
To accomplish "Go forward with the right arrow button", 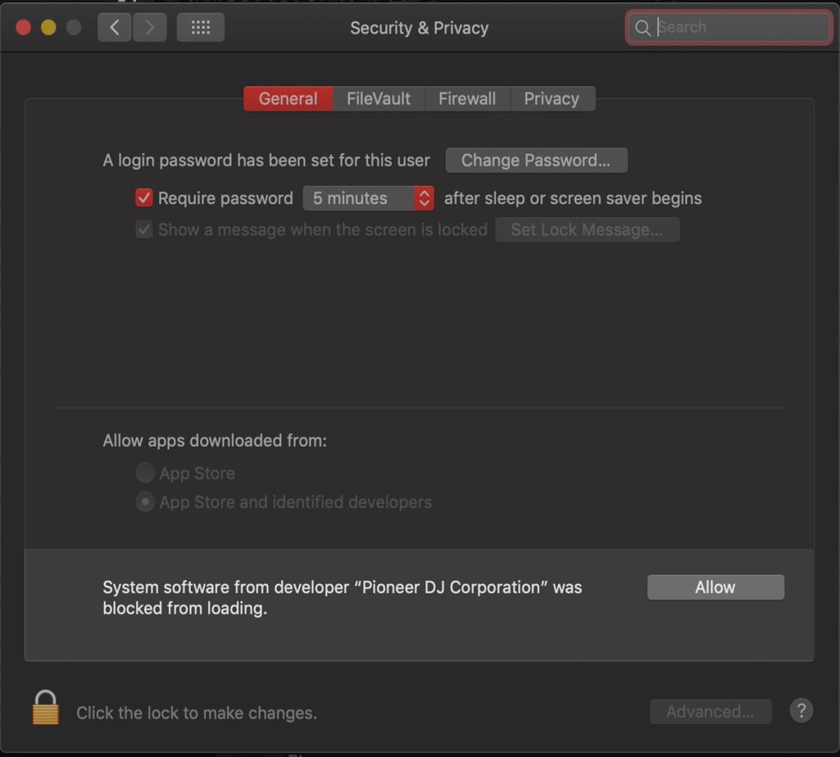I will tap(149, 27).
